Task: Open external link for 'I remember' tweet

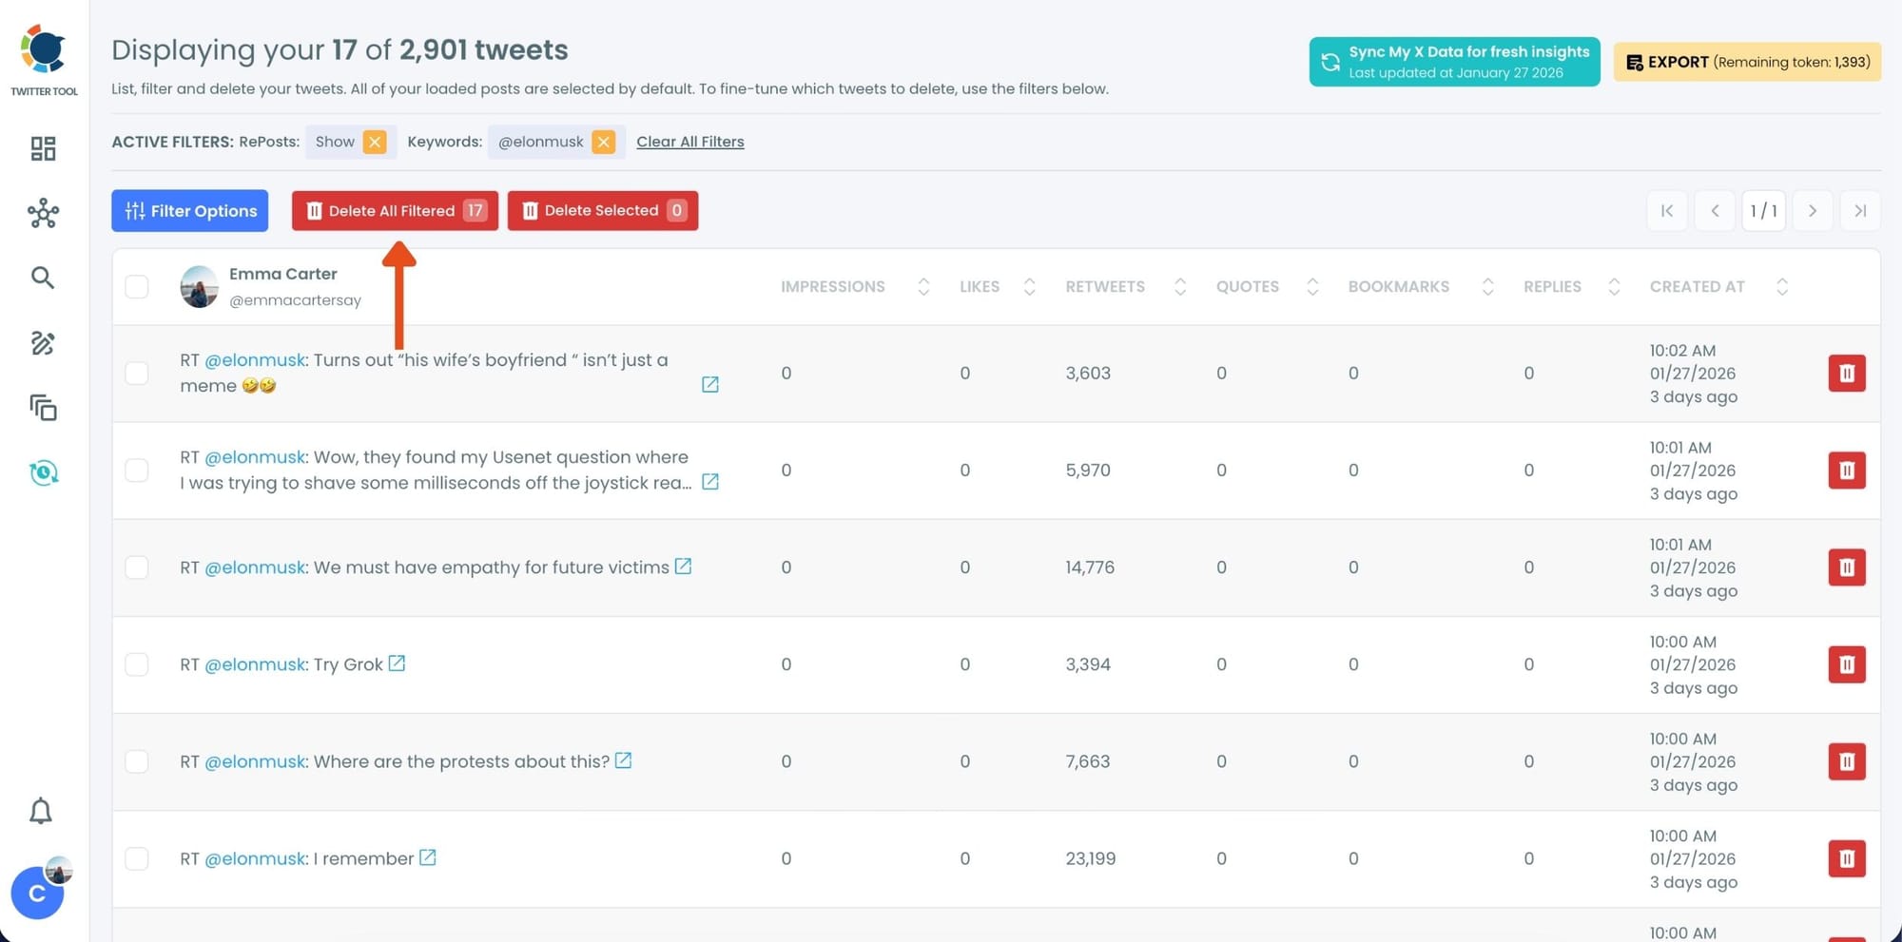Action: (428, 857)
